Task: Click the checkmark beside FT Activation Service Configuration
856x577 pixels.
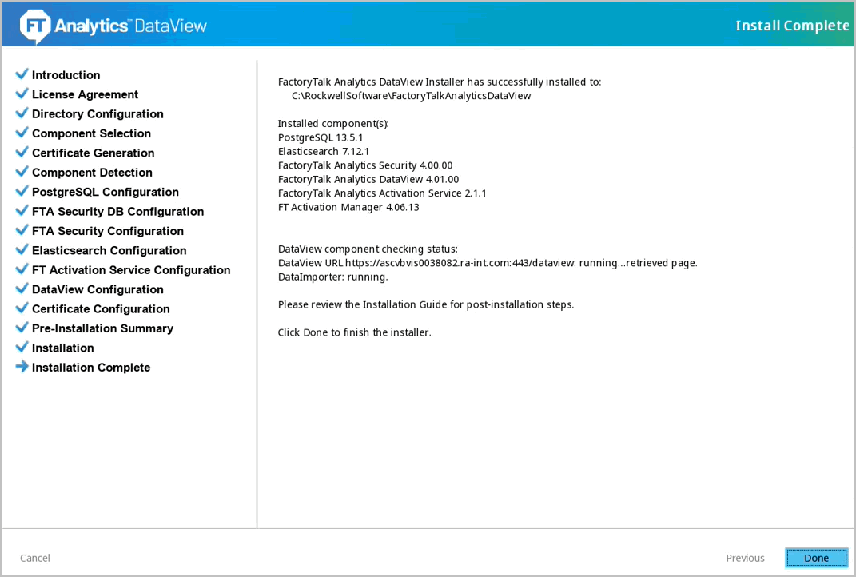Action: pyautogui.click(x=22, y=269)
